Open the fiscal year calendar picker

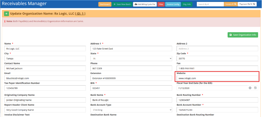(x=255, y=88)
